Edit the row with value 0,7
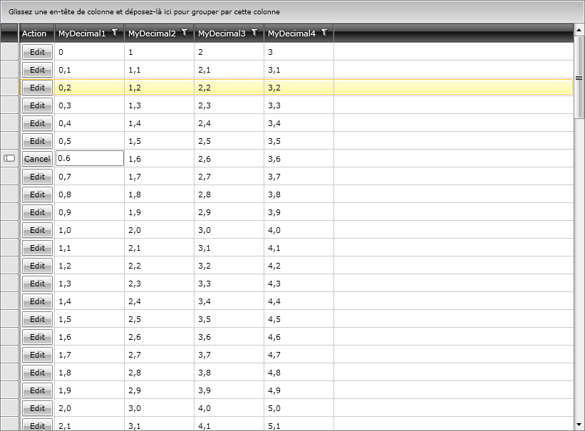 (37, 177)
